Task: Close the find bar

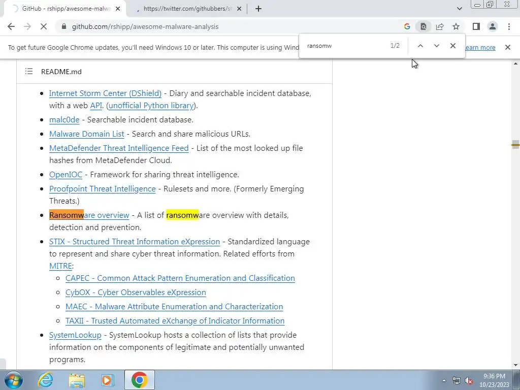Action: pyautogui.click(x=452, y=46)
